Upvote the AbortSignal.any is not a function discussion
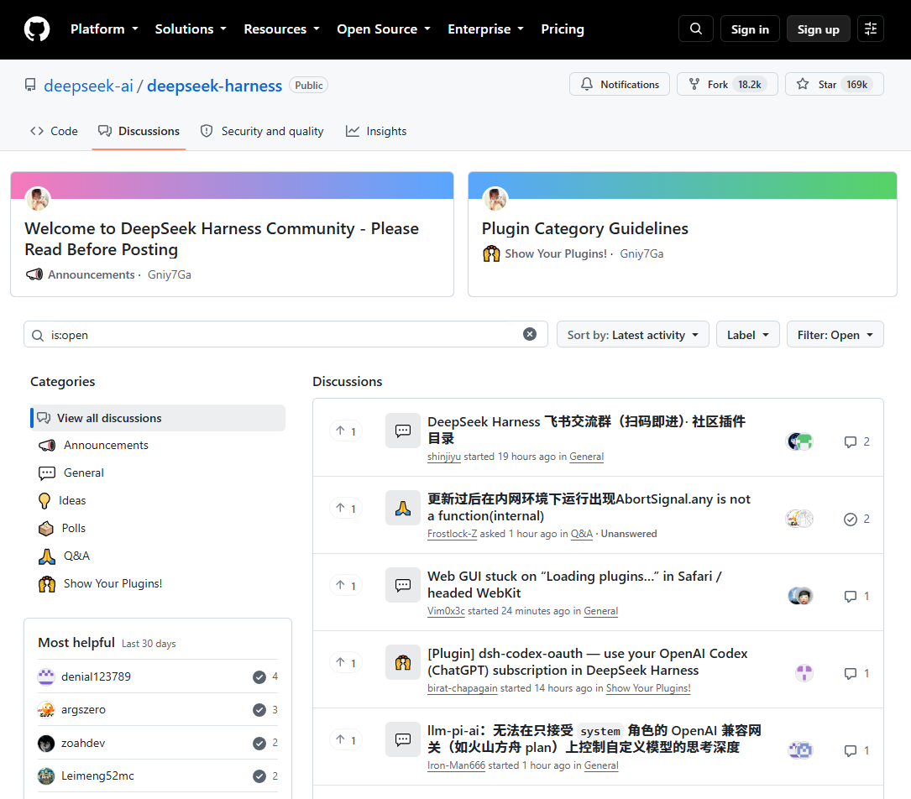The width and height of the screenshot is (911, 799). pos(346,509)
